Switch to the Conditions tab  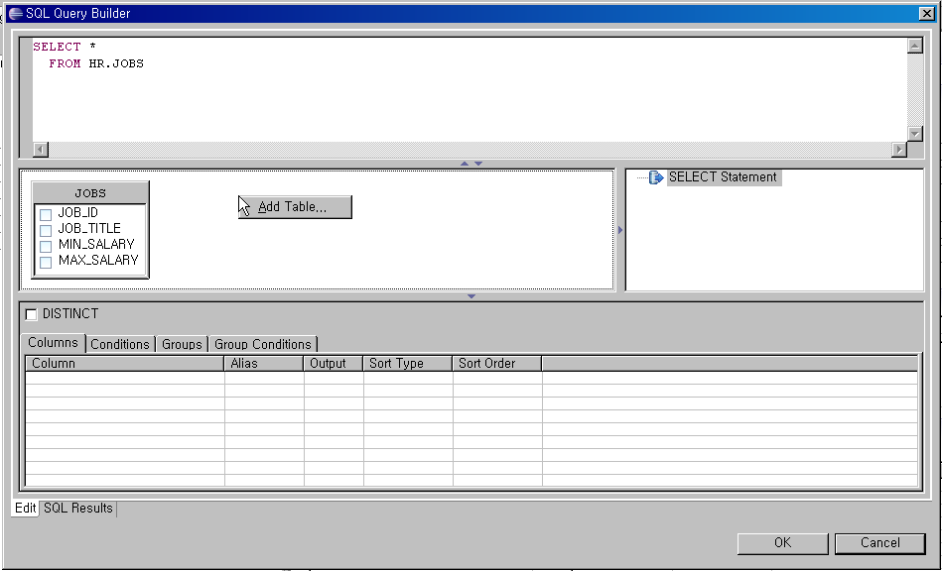pyautogui.click(x=120, y=344)
